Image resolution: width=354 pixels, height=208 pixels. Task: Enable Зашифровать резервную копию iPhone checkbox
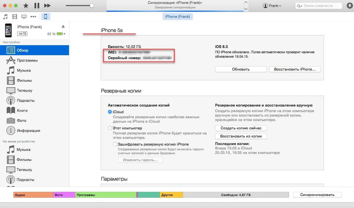click(115, 144)
